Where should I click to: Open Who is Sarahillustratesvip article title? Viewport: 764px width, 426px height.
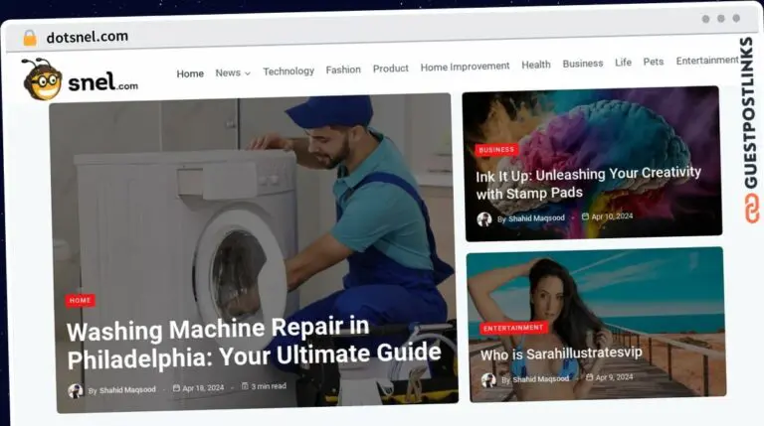pos(561,354)
